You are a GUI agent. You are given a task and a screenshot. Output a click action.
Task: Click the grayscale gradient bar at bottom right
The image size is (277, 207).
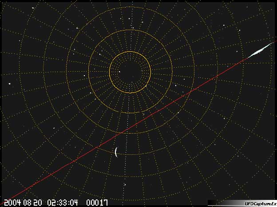point(221,203)
